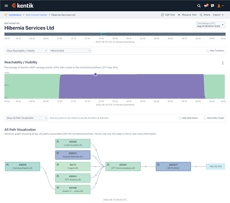230x203 pixels.
Task: Select the AS6939 Hurricane Electric node
Action: coord(22,167)
